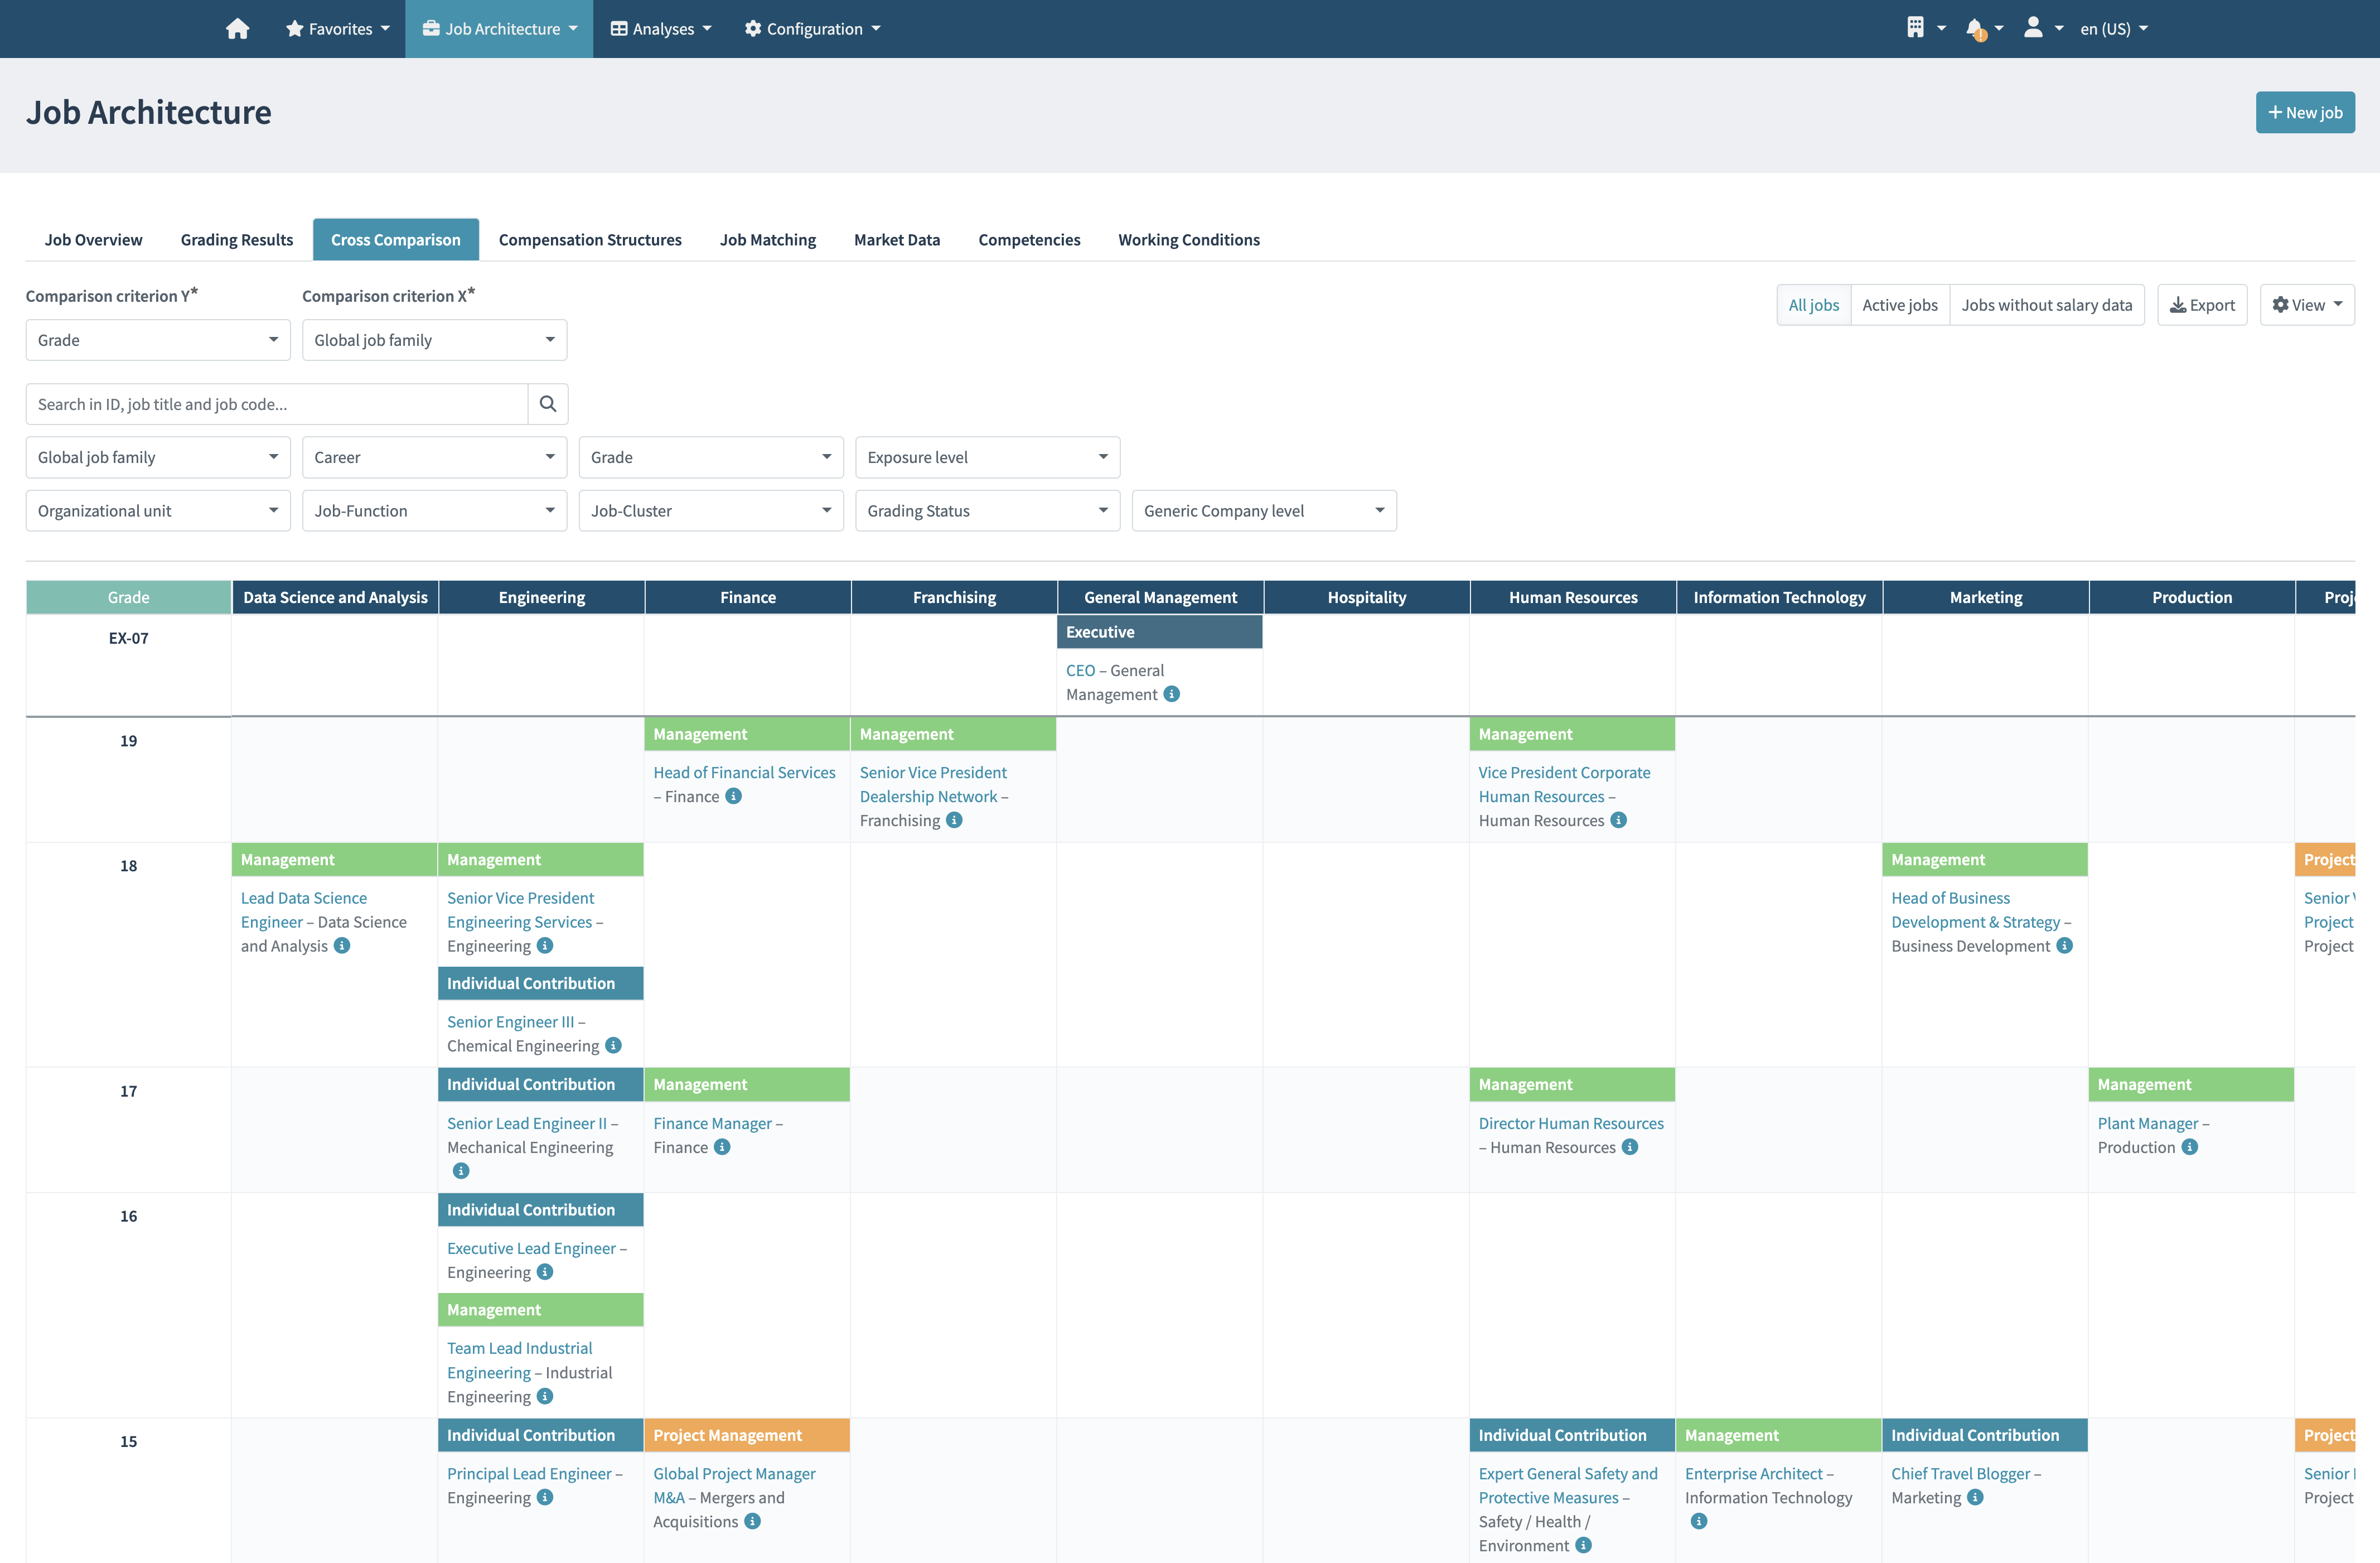Open the Comparison criterion Y dropdown
2380x1563 pixels.
click(x=157, y=340)
